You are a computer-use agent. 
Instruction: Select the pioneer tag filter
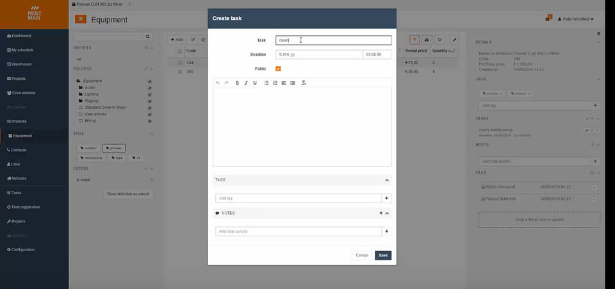click(x=114, y=148)
